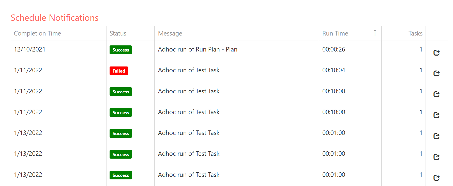This screenshot has height=186, width=453.
Task: Select the "Adhoc run of Run Plan - Plan" message
Action: point(198,49)
